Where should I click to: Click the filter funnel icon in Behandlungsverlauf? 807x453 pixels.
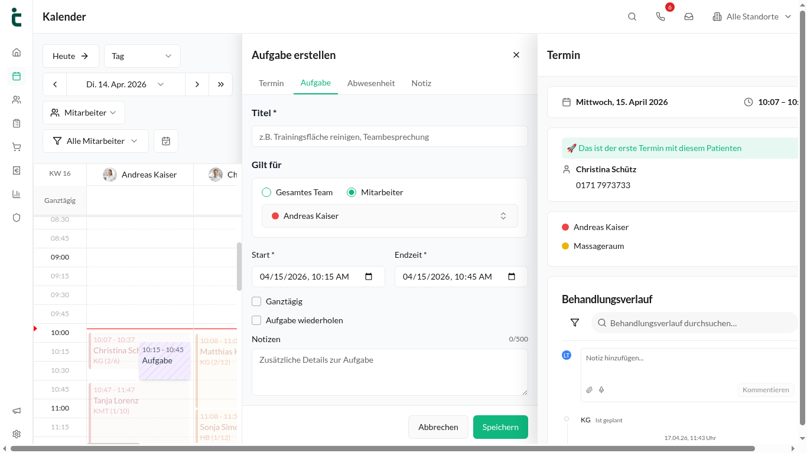(x=575, y=323)
